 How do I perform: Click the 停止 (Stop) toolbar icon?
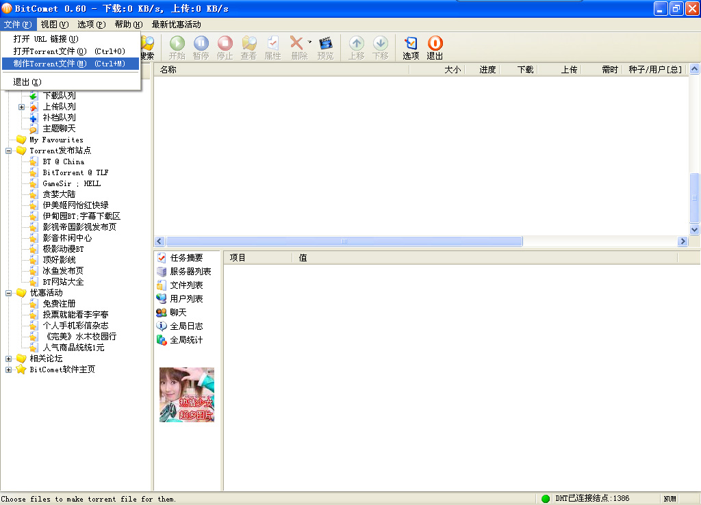point(225,48)
